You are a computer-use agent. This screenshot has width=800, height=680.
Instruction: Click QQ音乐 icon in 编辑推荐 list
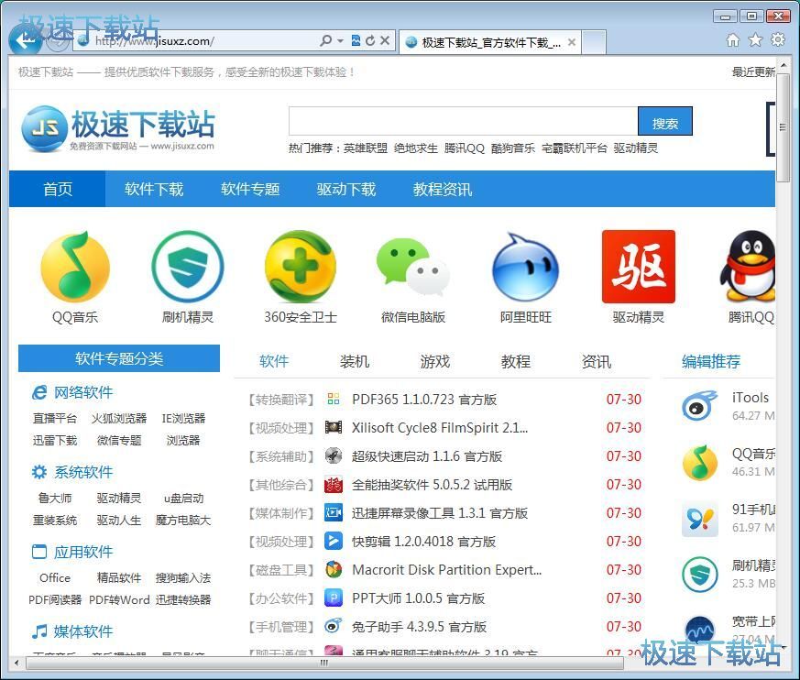click(x=699, y=463)
